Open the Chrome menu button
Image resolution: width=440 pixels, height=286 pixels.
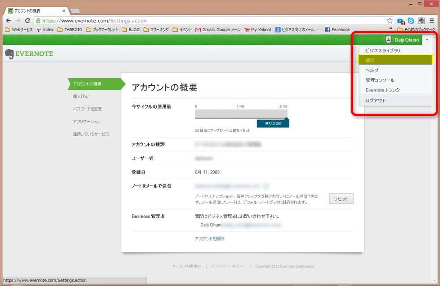point(432,21)
